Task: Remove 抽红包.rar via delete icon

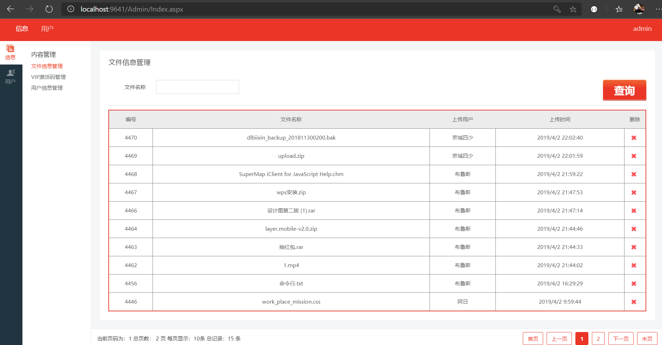Action: pos(634,247)
